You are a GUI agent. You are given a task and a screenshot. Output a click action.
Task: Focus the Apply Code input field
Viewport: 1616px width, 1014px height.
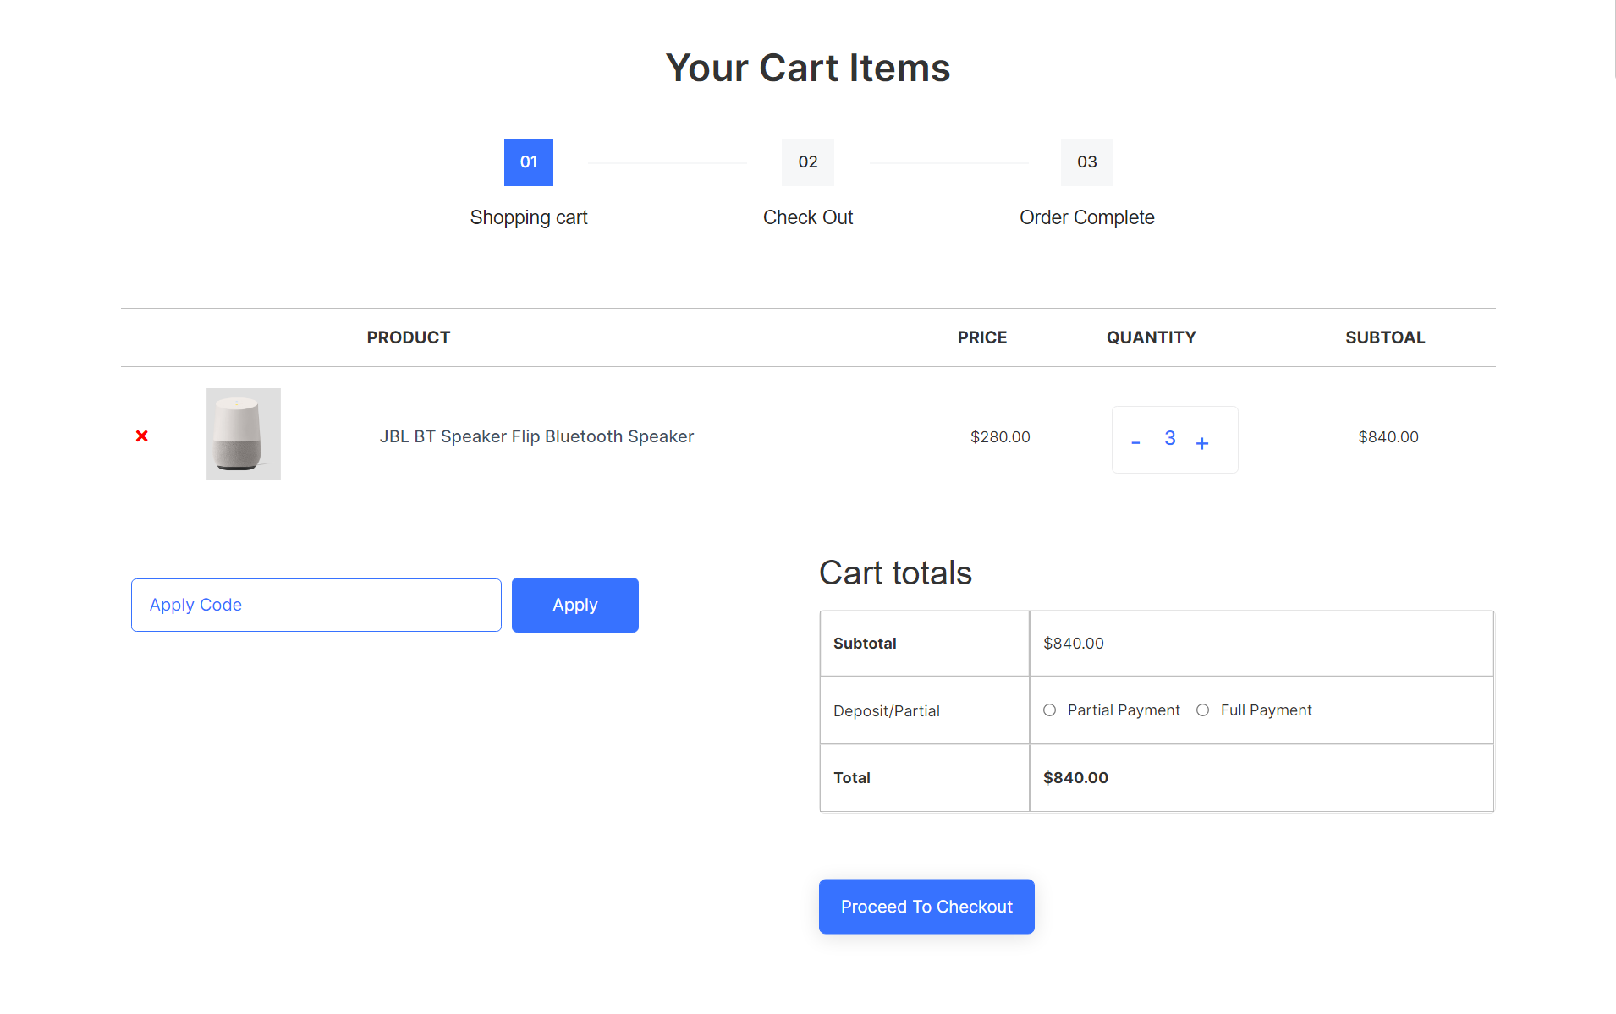(x=316, y=605)
